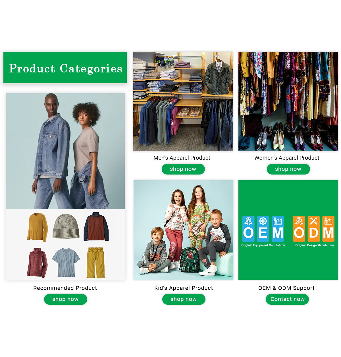
Task: Click the OEM award ribbon icon
Action: (x=248, y=221)
